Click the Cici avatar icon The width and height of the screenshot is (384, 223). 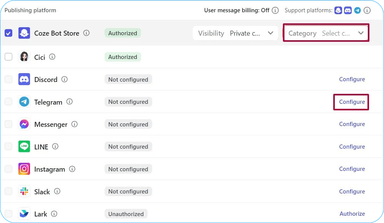click(x=24, y=57)
